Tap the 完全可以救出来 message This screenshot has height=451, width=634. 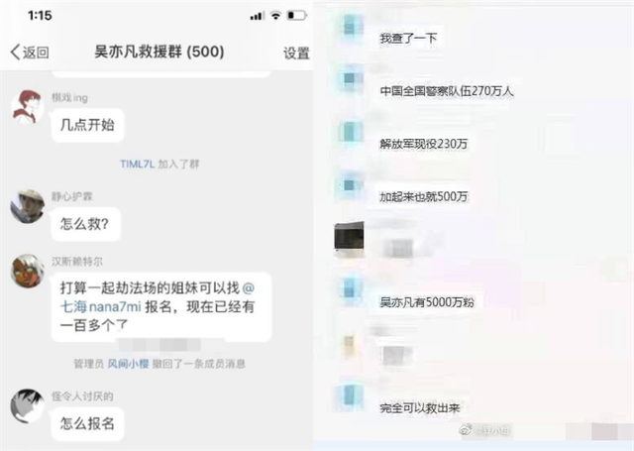coord(420,407)
